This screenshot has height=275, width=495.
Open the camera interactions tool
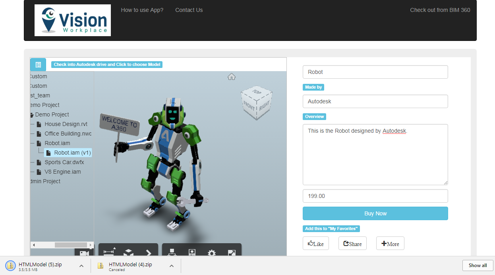point(84,253)
